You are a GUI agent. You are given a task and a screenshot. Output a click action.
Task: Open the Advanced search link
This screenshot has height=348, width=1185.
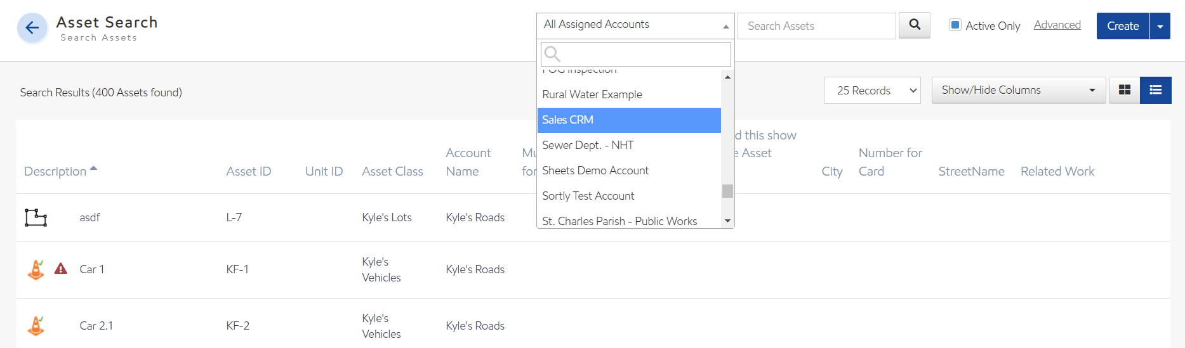pos(1057,25)
